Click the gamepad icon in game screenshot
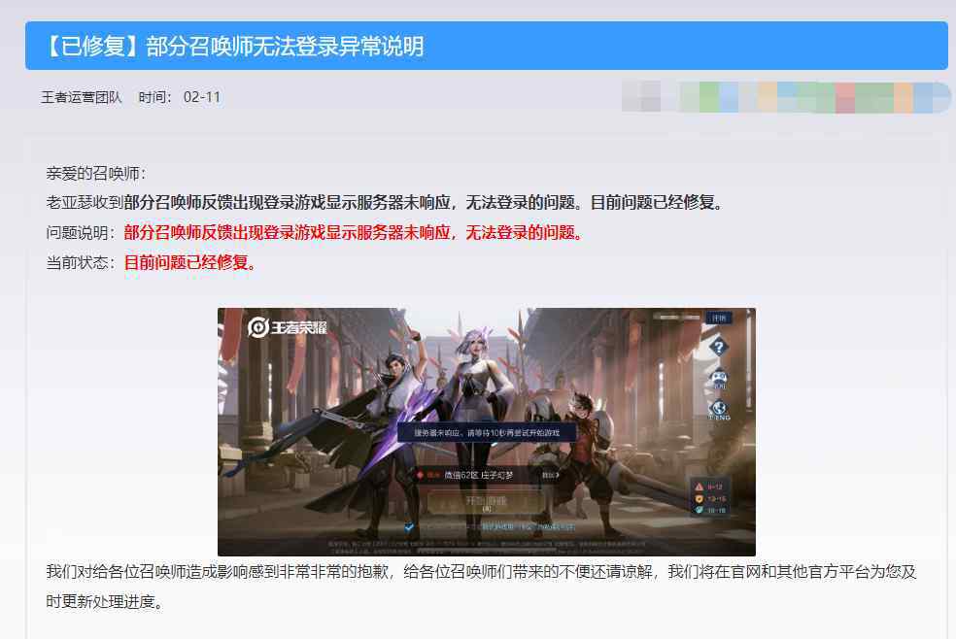The width and height of the screenshot is (956, 639). pos(720,379)
